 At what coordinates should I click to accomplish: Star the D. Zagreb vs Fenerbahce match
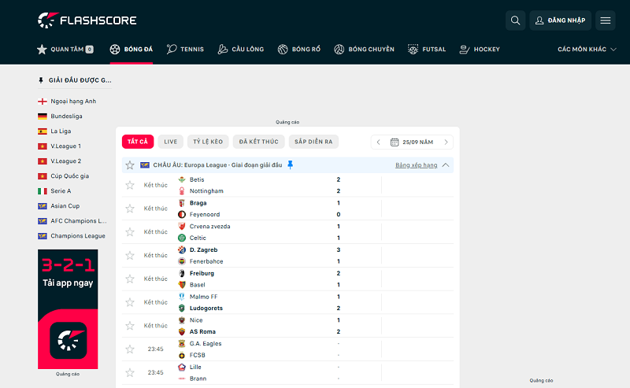click(130, 256)
